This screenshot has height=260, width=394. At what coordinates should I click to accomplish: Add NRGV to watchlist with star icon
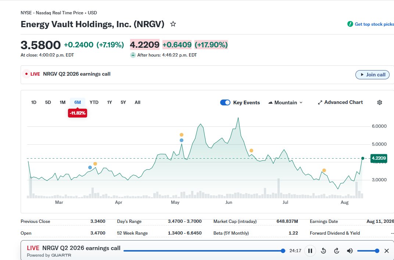pyautogui.click(x=173, y=24)
